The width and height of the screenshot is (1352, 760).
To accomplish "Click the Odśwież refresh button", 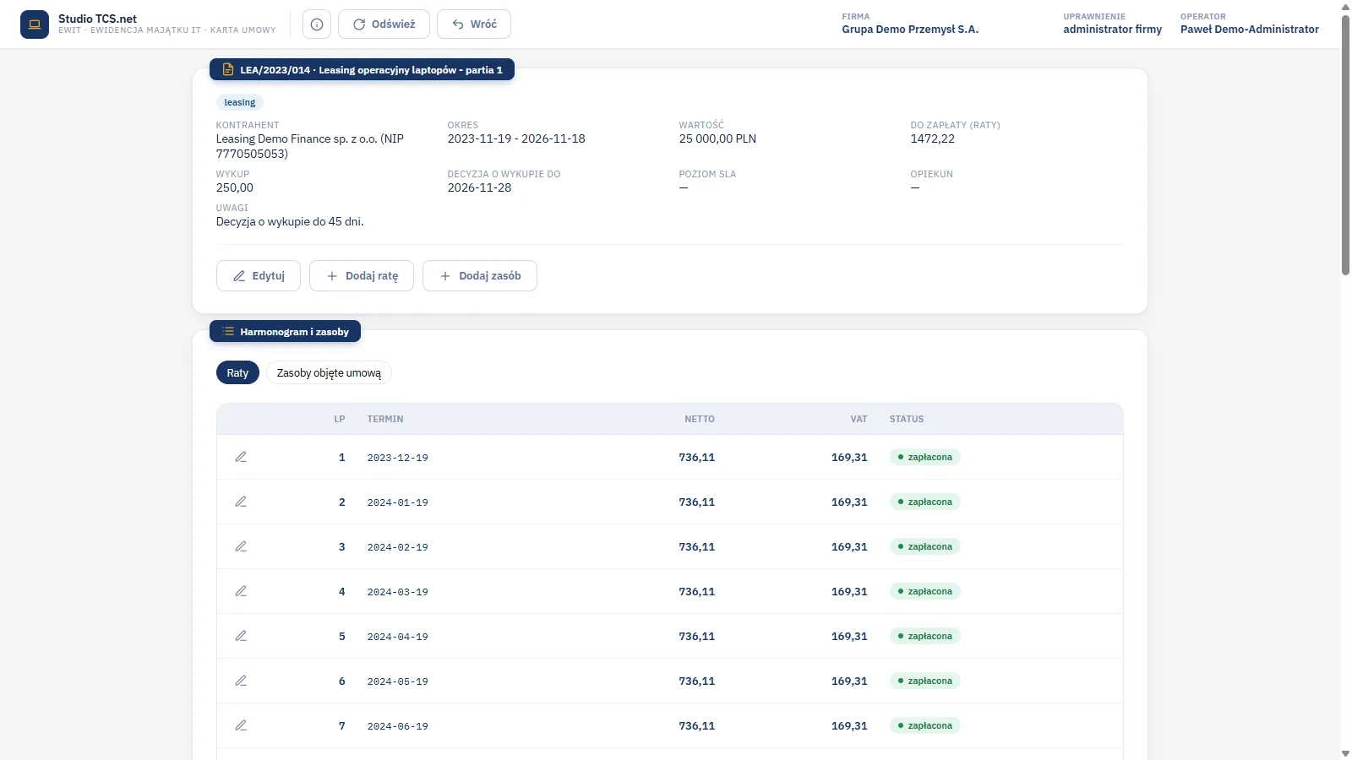I will 384,24.
